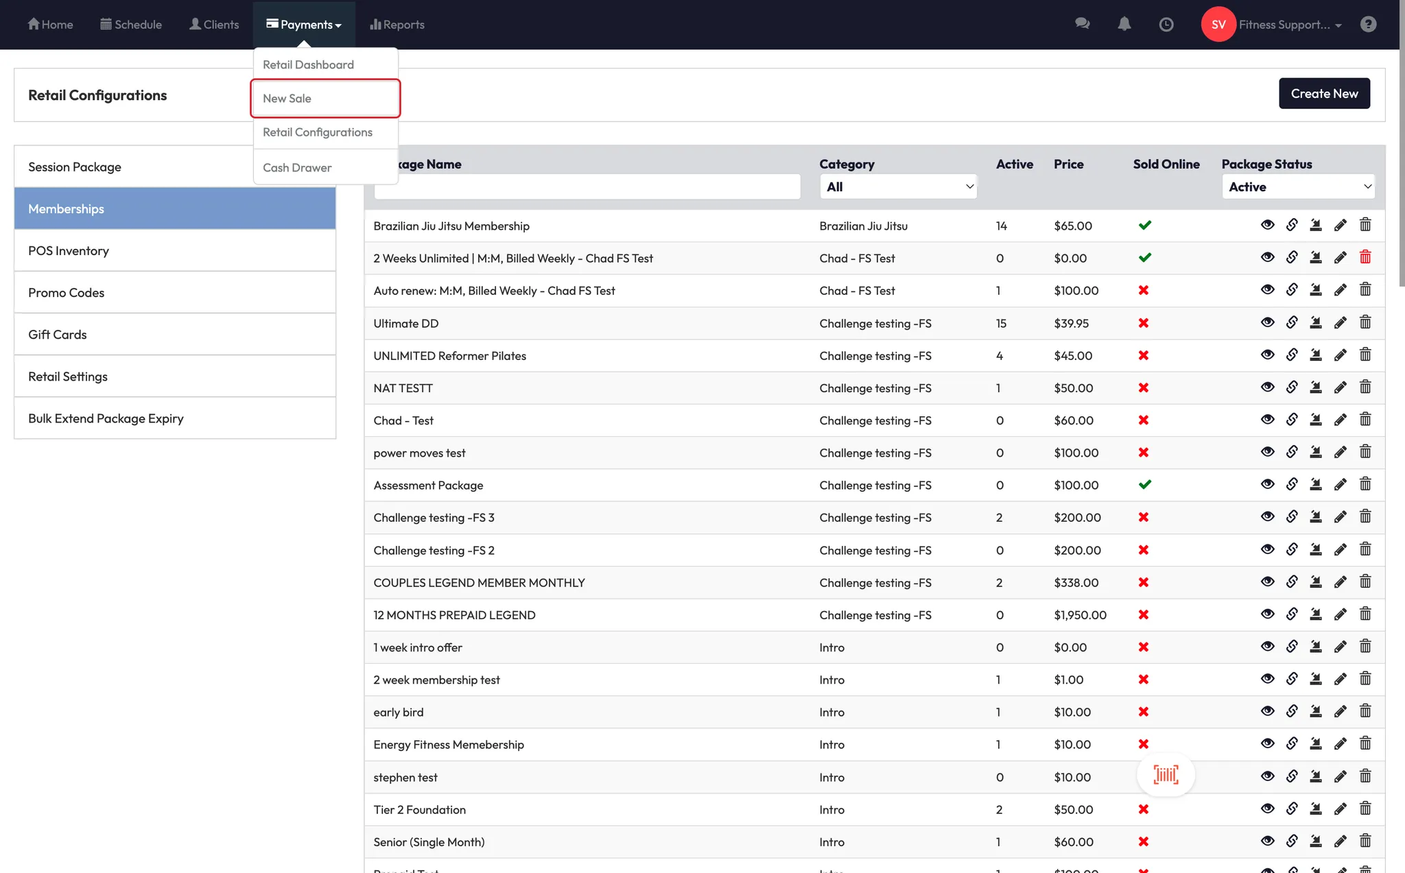Viewport: 1405px width, 873px height.
Task: Open the chat messages icon
Action: tap(1083, 25)
